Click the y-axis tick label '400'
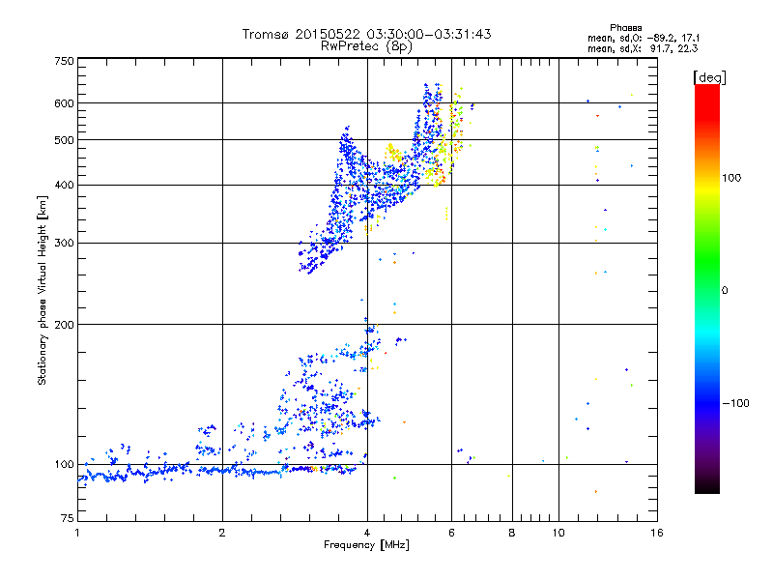 click(64, 186)
